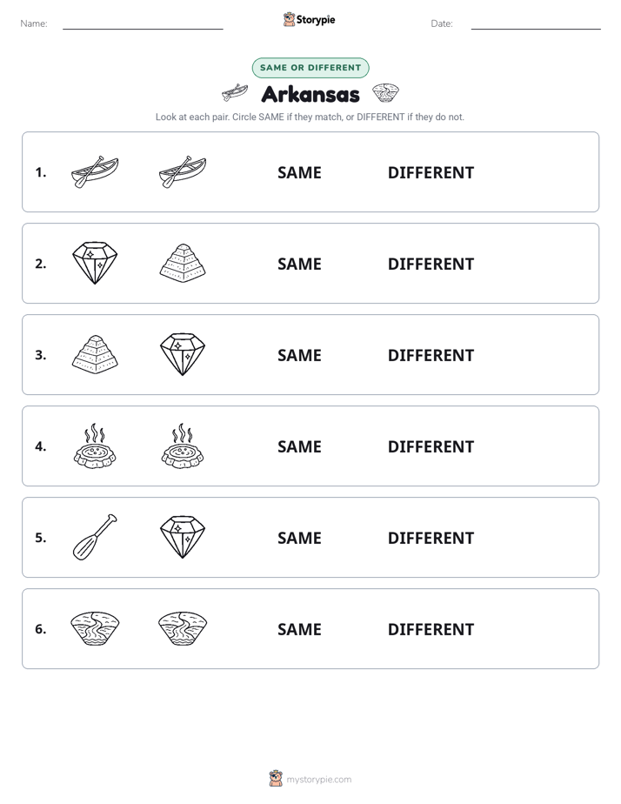Click the paddle icon in row 5

(95, 537)
